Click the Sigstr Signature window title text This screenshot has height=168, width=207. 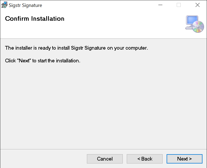[x=25, y=5]
